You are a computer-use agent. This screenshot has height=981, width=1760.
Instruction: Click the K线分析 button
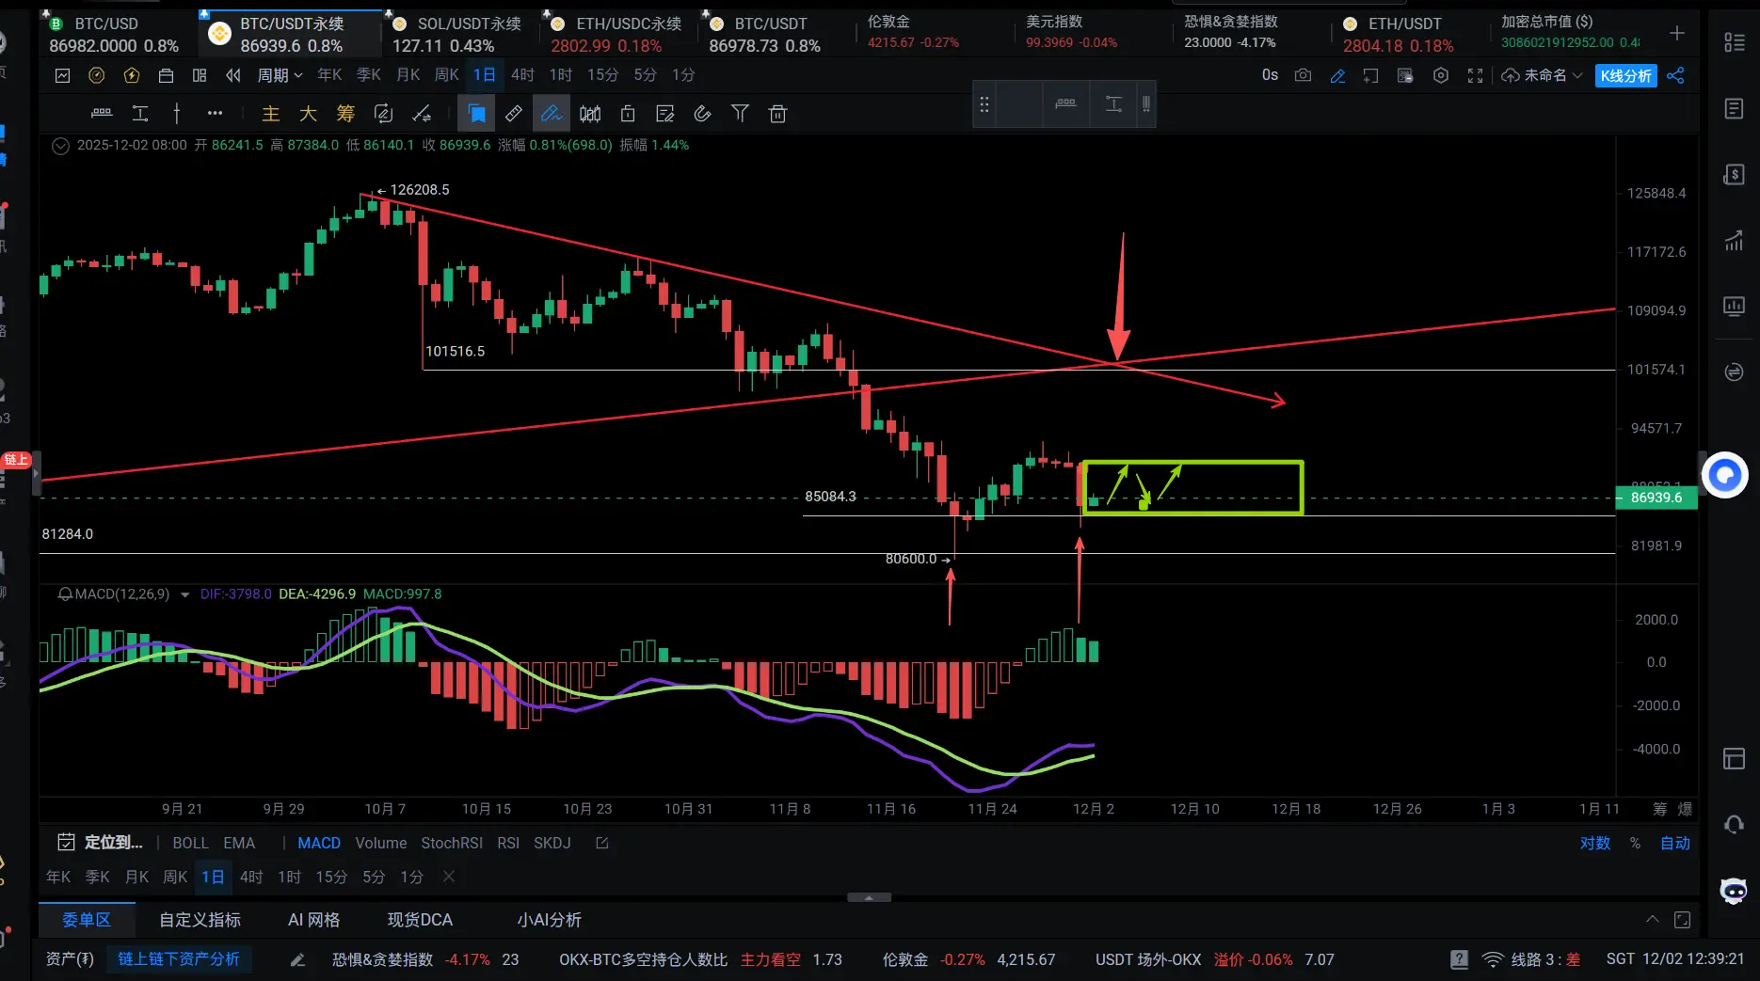coord(1626,75)
